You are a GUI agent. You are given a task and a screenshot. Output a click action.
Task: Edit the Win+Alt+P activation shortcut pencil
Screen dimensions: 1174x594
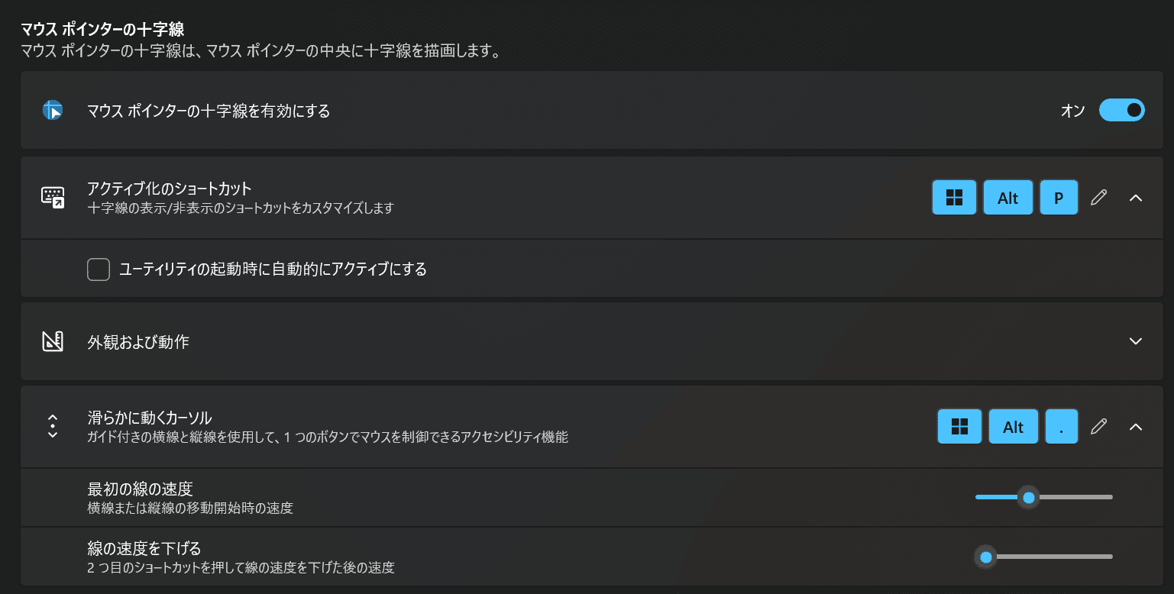(x=1098, y=198)
